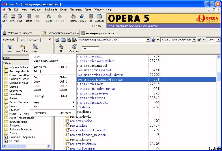The image size is (222, 151).
Task: Choose Open in new window
Action: pyautogui.click(x=52, y=61)
